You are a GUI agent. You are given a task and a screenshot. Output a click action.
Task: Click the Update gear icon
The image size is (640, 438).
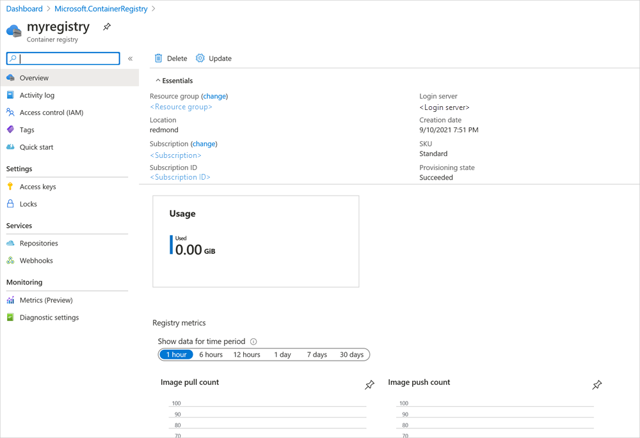point(200,58)
